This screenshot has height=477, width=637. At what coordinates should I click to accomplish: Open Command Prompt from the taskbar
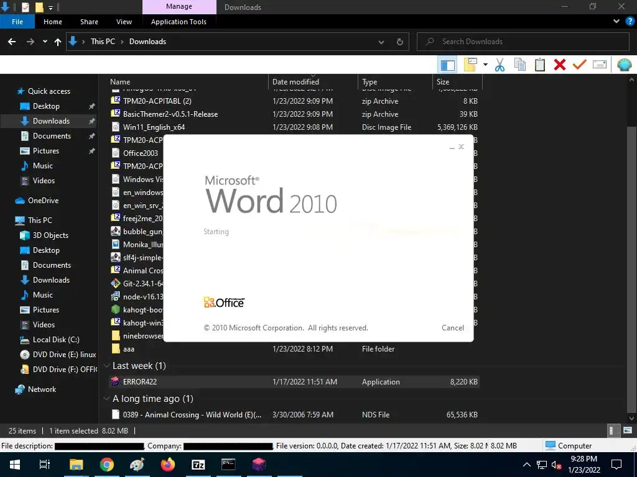pos(228,465)
